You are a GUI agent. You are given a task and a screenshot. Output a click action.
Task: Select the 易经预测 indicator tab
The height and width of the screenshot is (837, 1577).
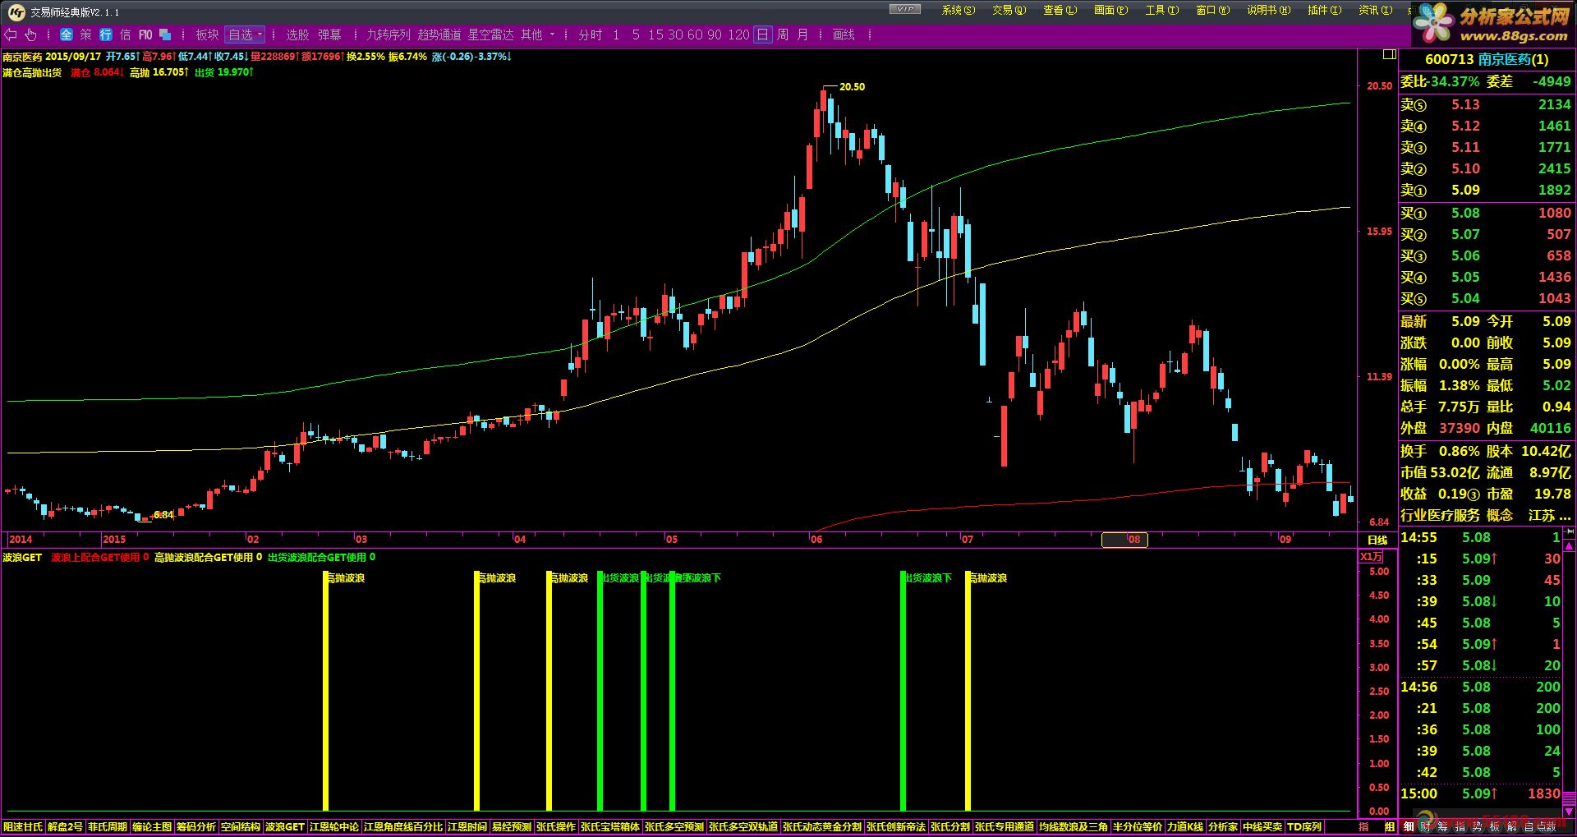[512, 826]
